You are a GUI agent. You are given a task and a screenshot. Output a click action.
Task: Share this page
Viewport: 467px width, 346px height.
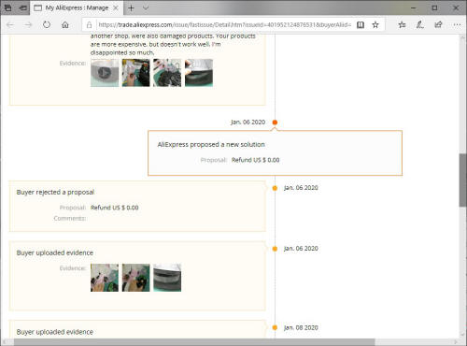pyautogui.click(x=438, y=25)
